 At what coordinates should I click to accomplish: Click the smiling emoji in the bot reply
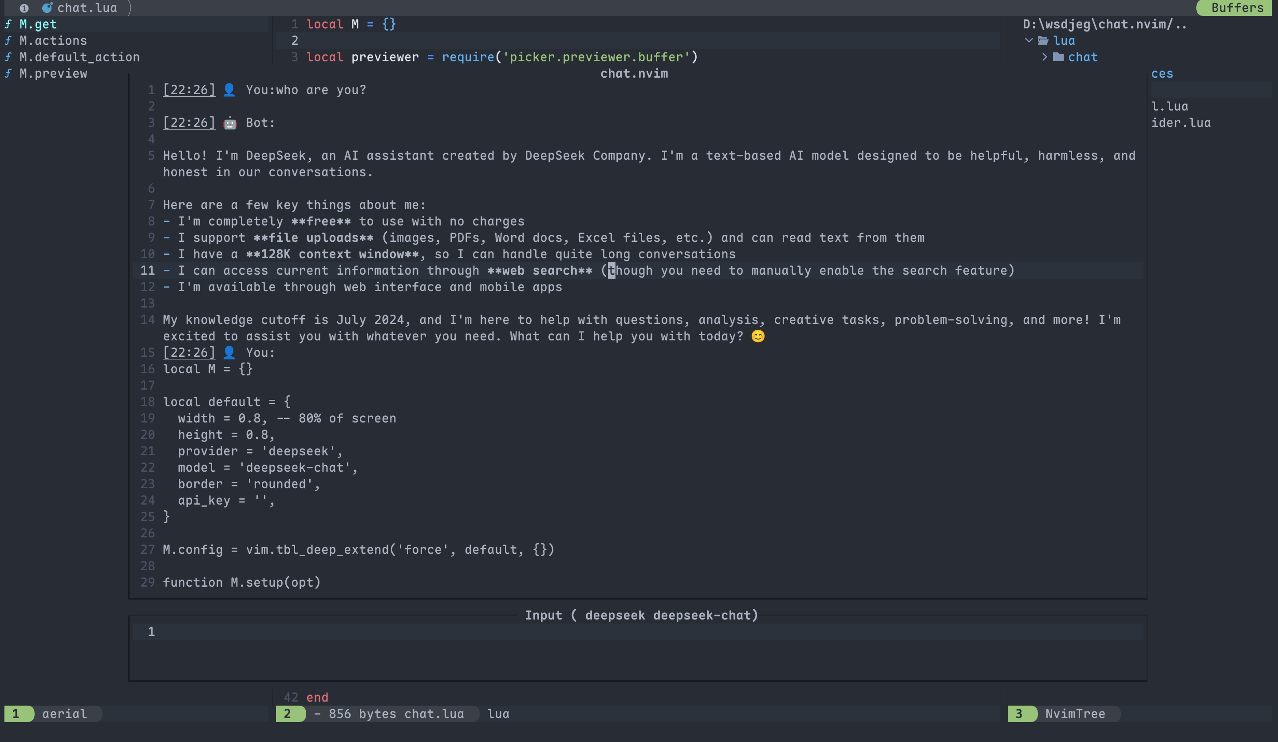pyautogui.click(x=757, y=336)
